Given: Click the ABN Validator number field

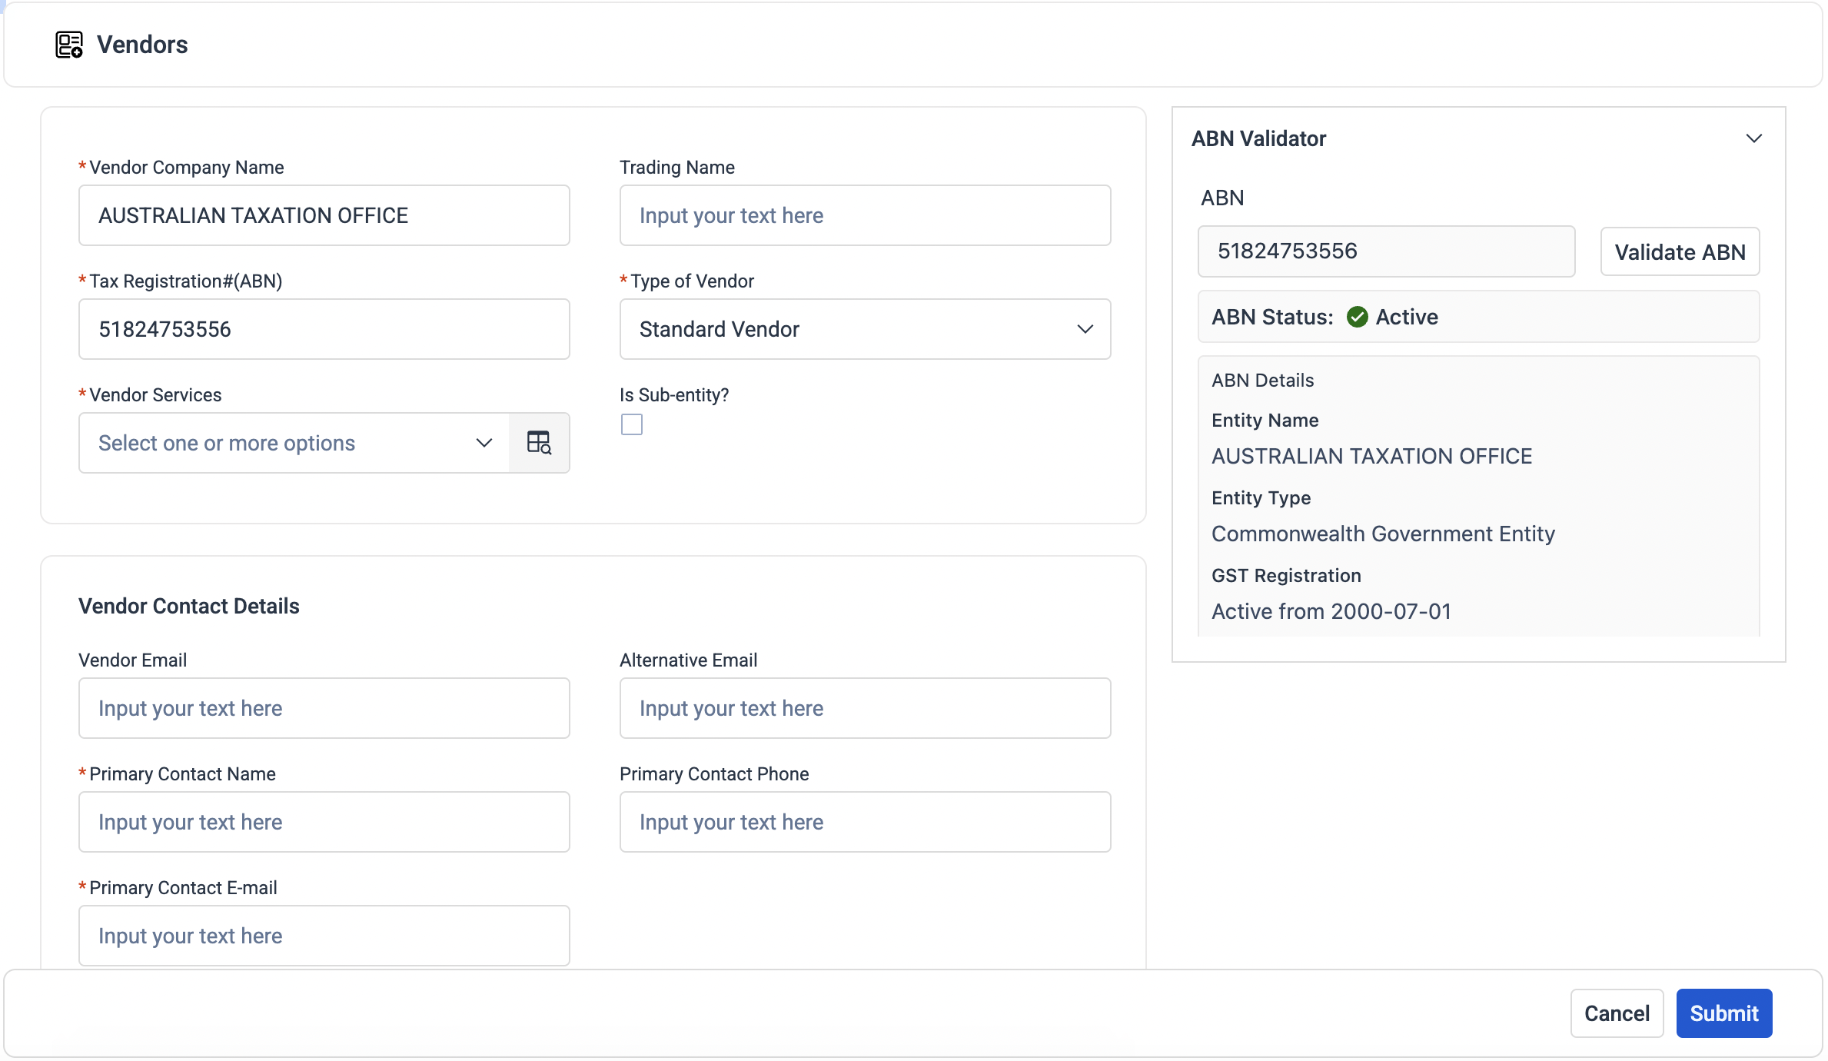Looking at the screenshot, I should pyautogui.click(x=1385, y=251).
